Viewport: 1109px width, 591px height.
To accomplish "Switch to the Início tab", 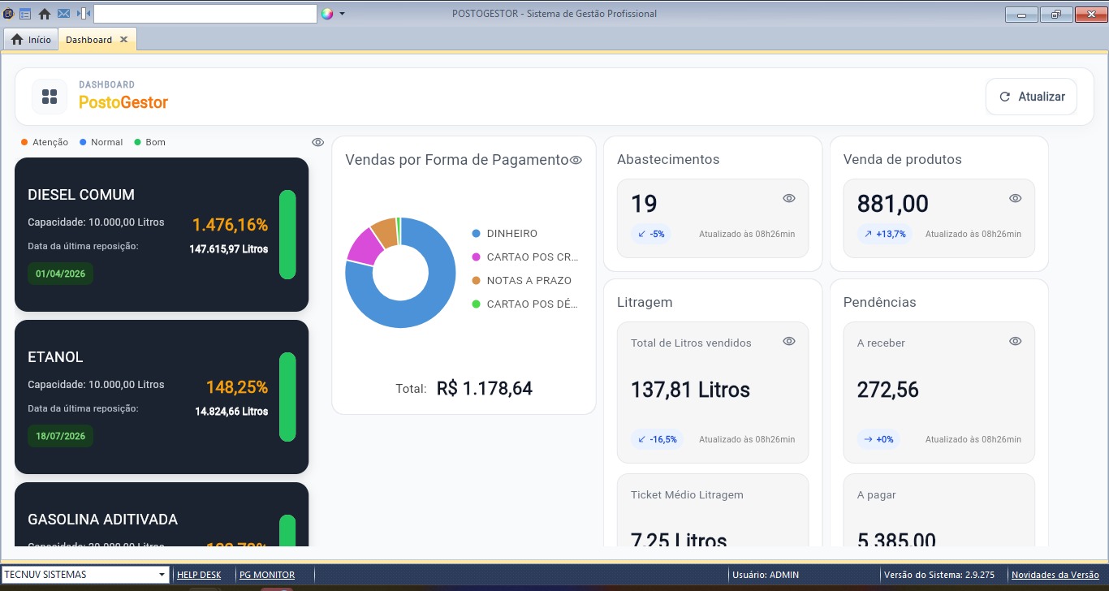I will [x=31, y=40].
